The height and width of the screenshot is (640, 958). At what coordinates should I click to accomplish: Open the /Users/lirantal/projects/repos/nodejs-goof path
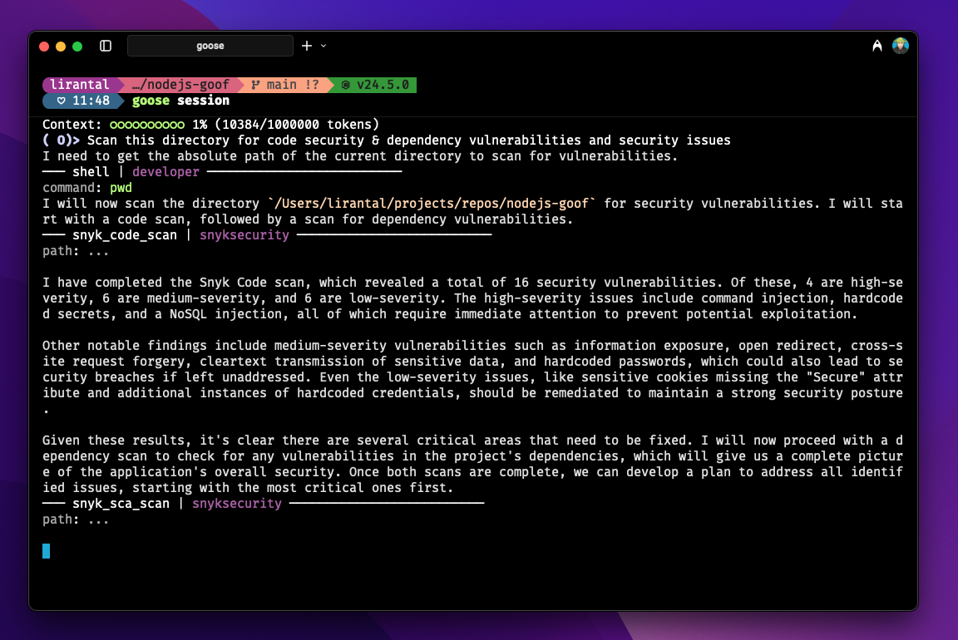(x=432, y=204)
